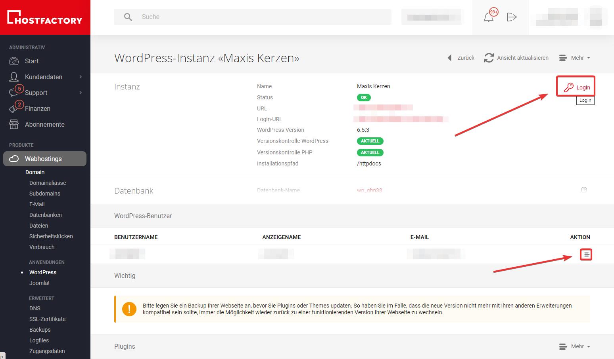Viewport: 614px width, 359px height.
Task: Open Logfiles entry
Action: (39, 340)
